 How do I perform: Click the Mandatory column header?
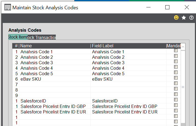tap(174, 46)
